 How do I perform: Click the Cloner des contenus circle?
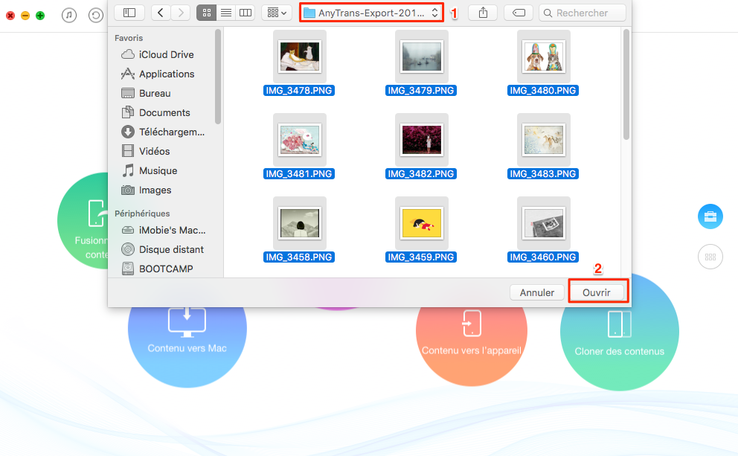pos(619,333)
